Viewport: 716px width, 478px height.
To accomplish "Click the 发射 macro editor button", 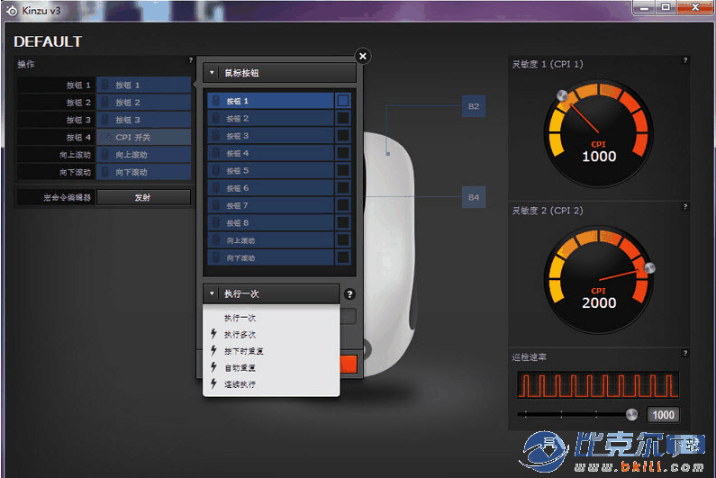I will point(142,197).
